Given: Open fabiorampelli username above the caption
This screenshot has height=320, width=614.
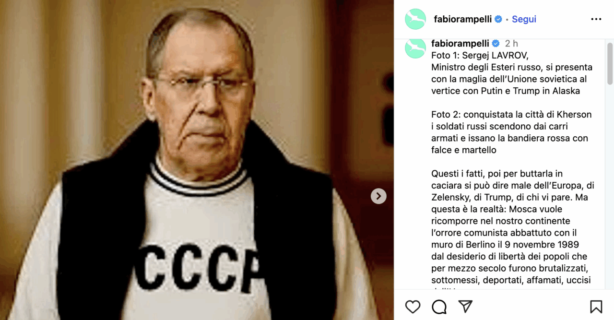Looking at the screenshot, I should click(x=460, y=44).
